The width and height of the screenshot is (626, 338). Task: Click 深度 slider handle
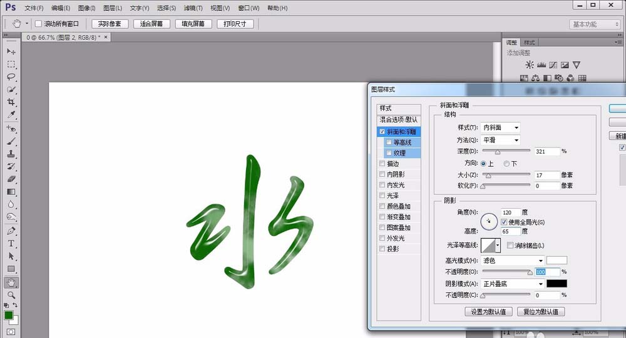click(x=498, y=152)
